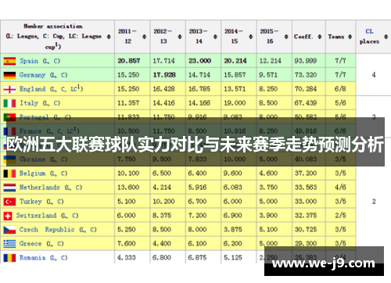The width and height of the screenshot is (391, 283).
Task: Select England's coefficient 70.284
Action: coord(306,89)
